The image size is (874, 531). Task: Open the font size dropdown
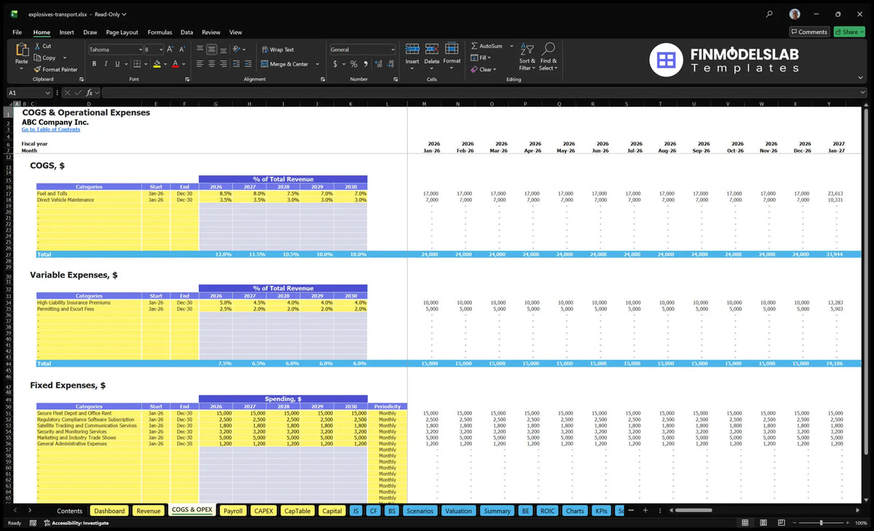pyautogui.click(x=161, y=50)
